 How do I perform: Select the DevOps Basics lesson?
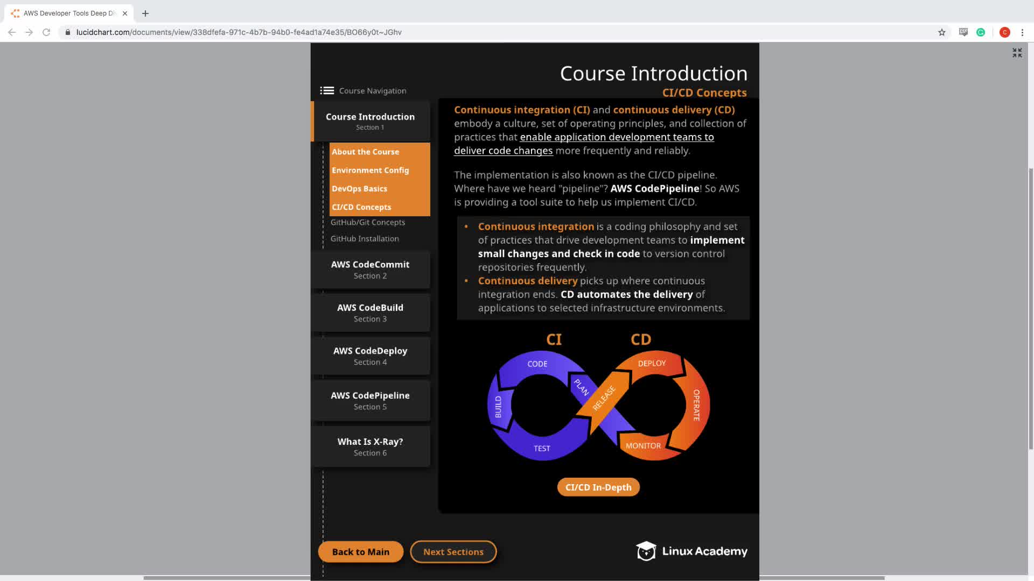[359, 189]
